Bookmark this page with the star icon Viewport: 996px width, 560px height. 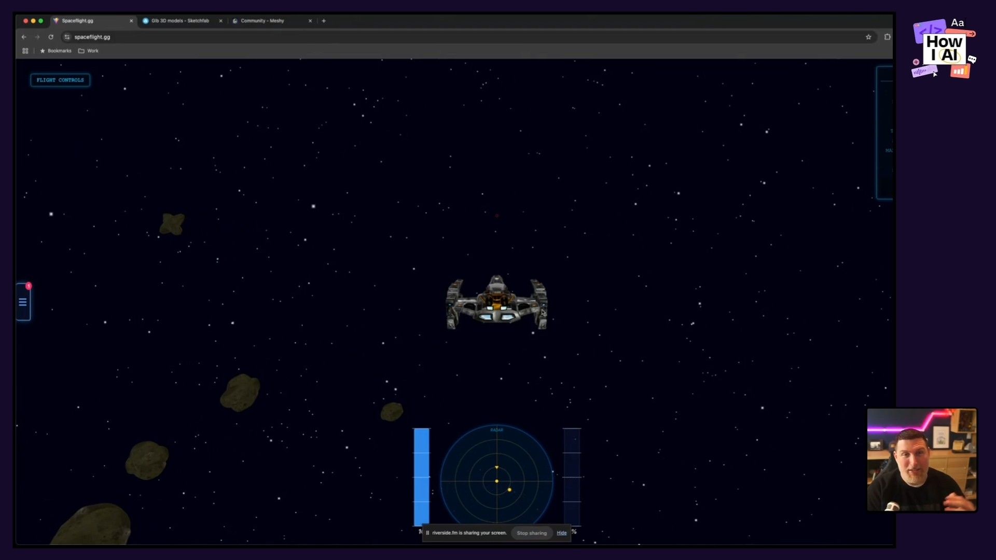tap(868, 37)
